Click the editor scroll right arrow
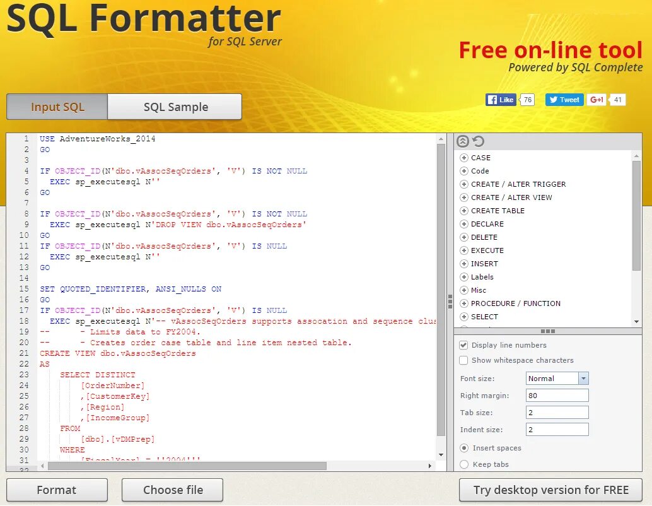The width and height of the screenshot is (652, 506). tap(430, 466)
